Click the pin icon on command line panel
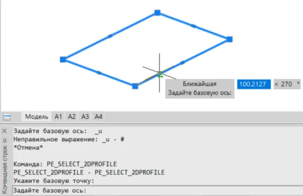 (4, 139)
